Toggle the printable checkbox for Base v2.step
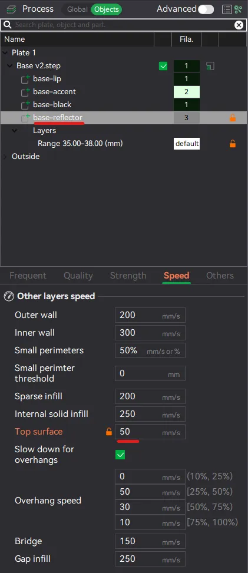The image size is (248, 573). [163, 66]
